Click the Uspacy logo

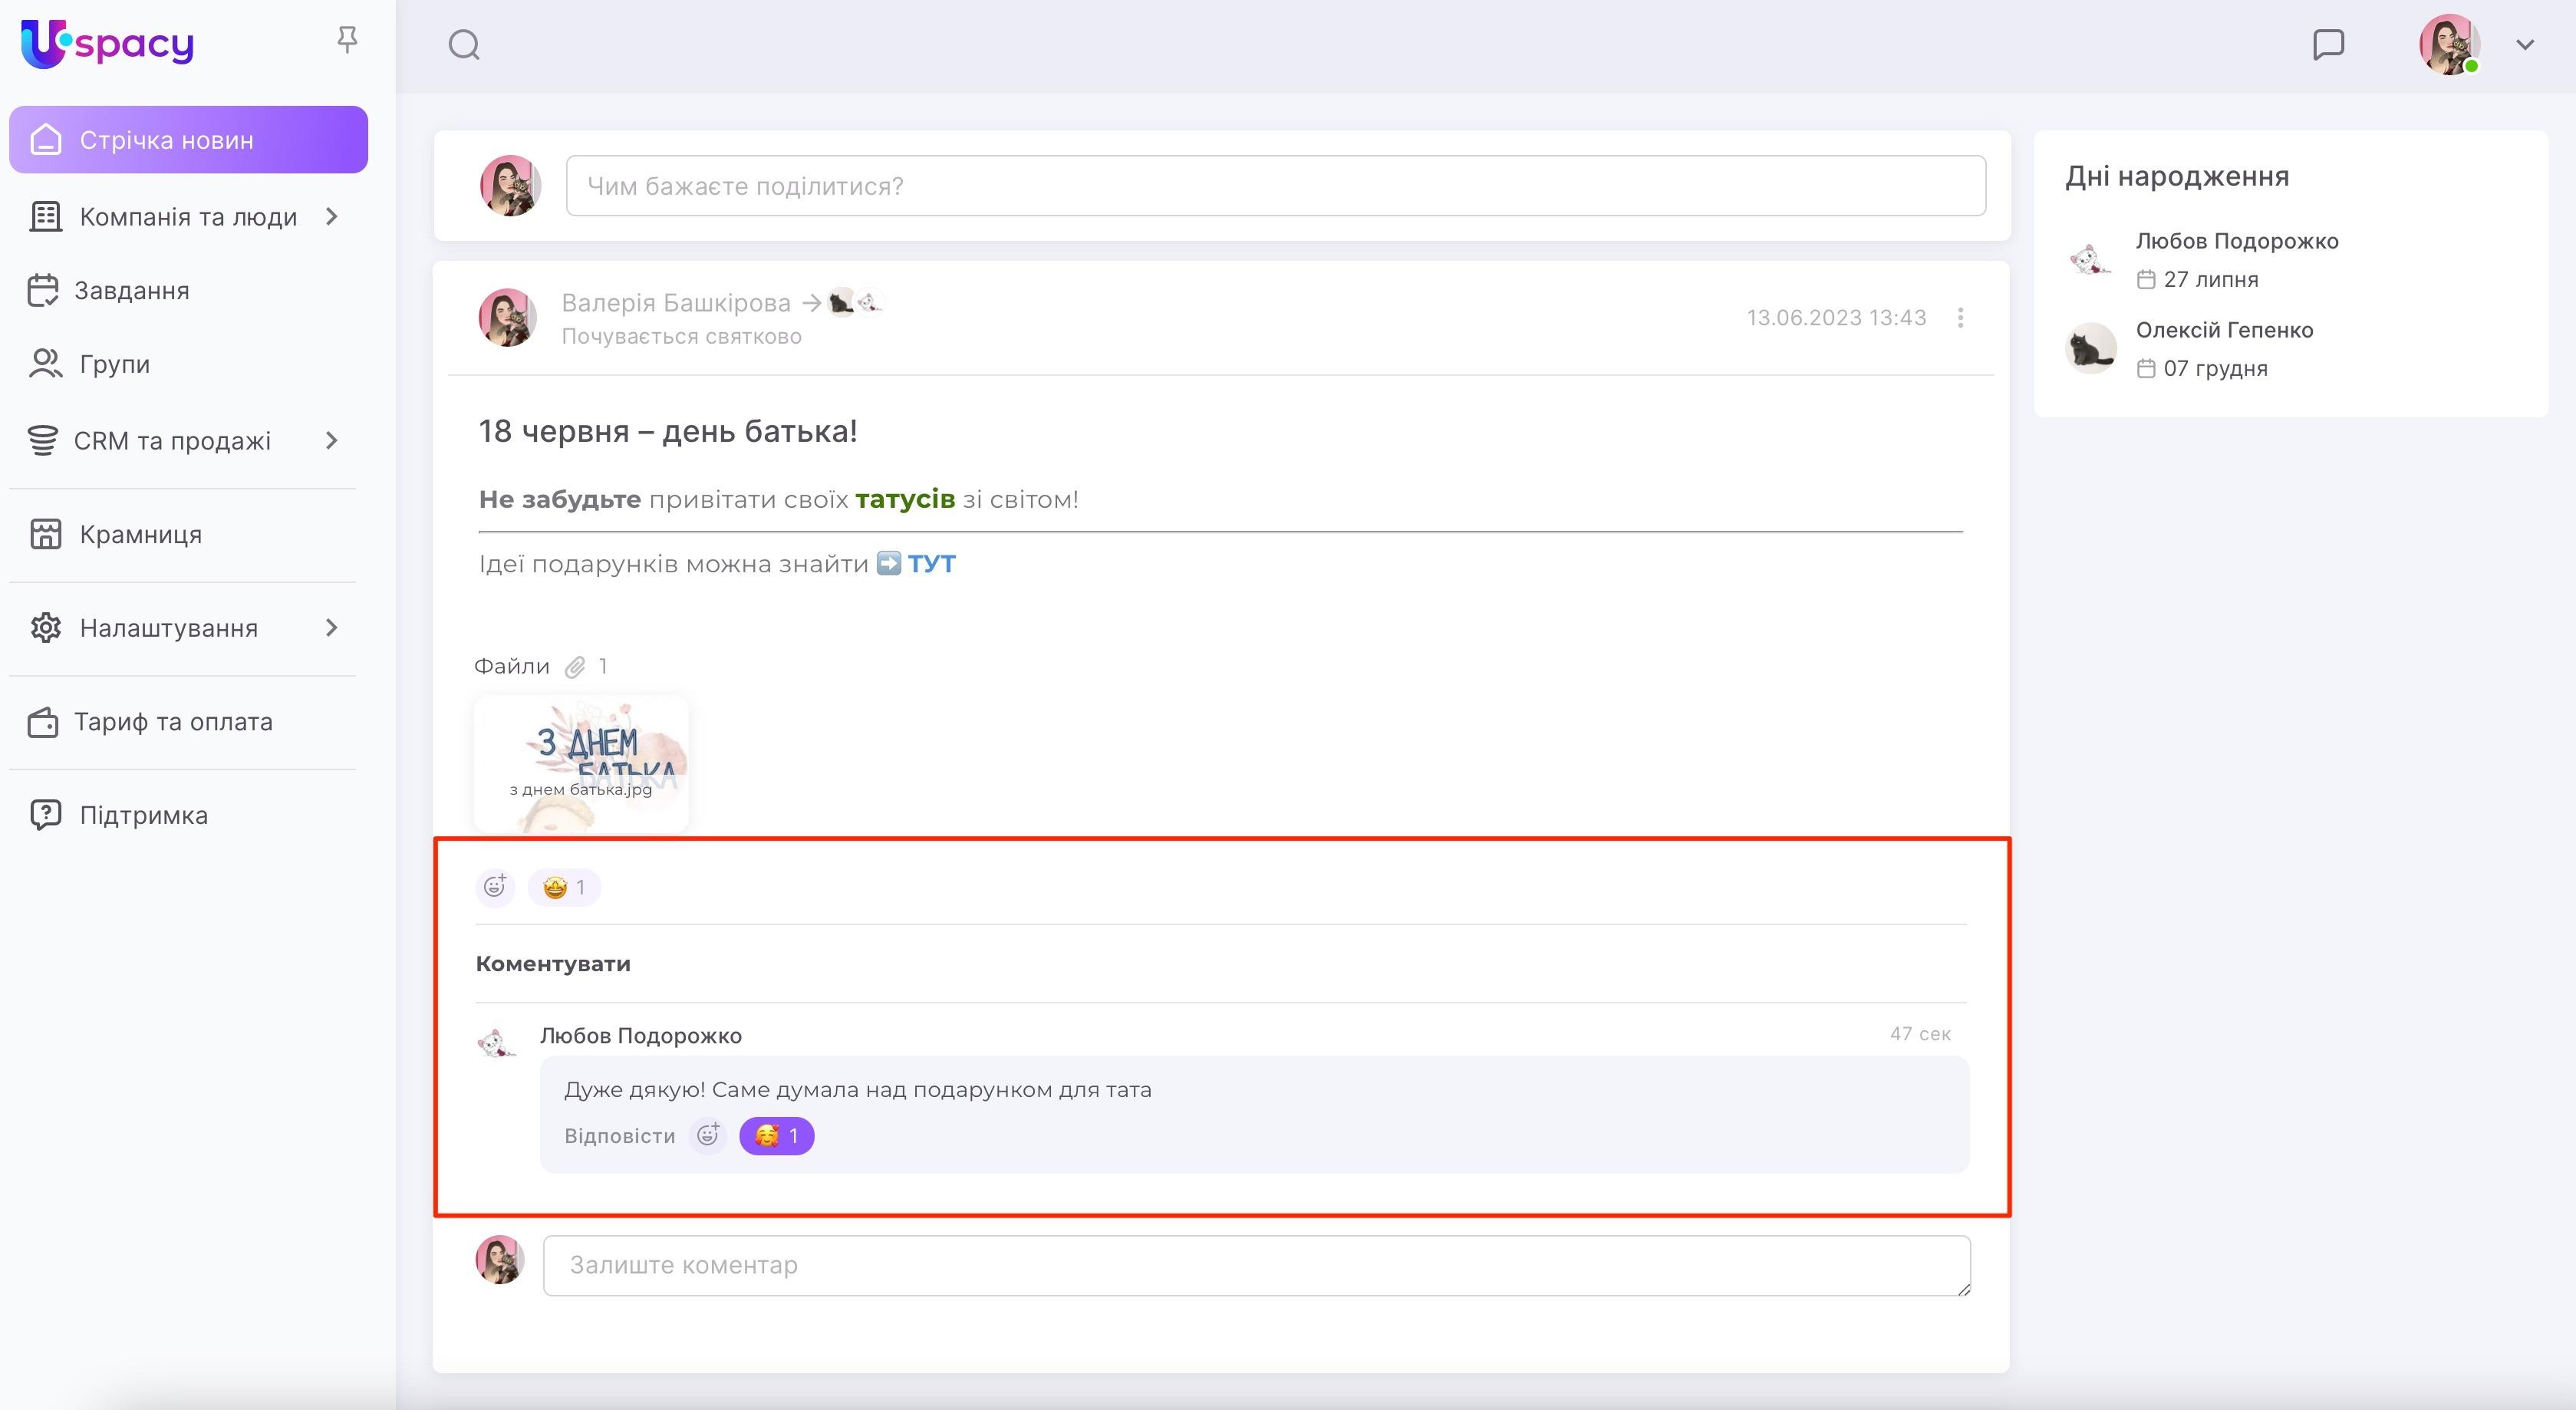[108, 43]
